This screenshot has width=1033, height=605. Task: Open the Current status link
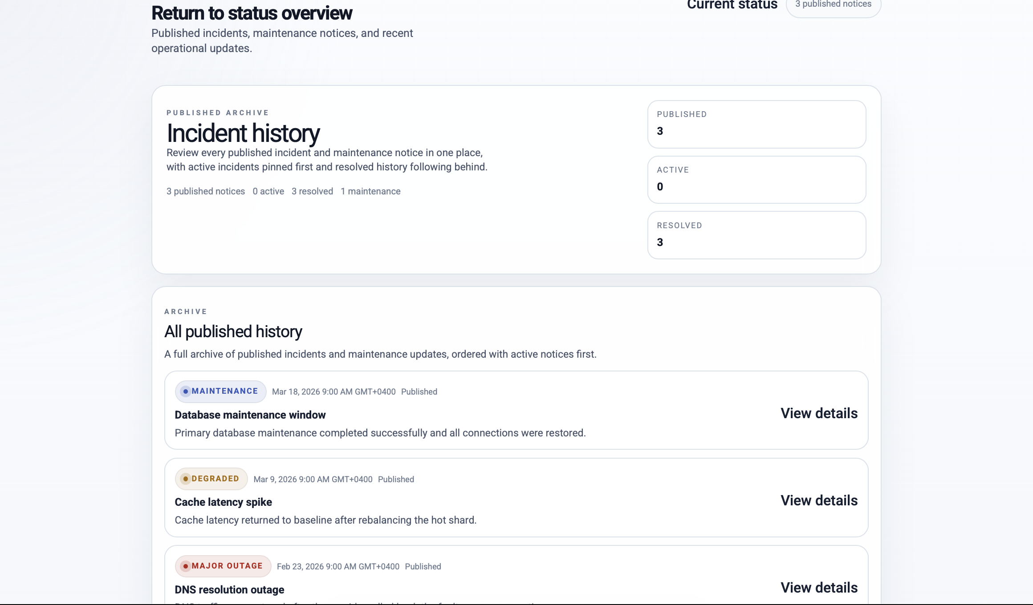pyautogui.click(x=732, y=5)
